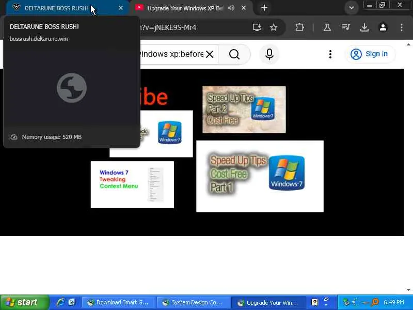The image size is (413, 310).
Task: Bookmark this page with the star icon
Action: point(274,27)
